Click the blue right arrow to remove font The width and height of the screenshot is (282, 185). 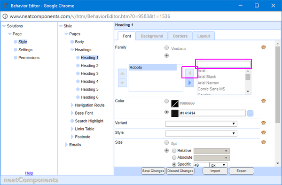(x=189, y=83)
